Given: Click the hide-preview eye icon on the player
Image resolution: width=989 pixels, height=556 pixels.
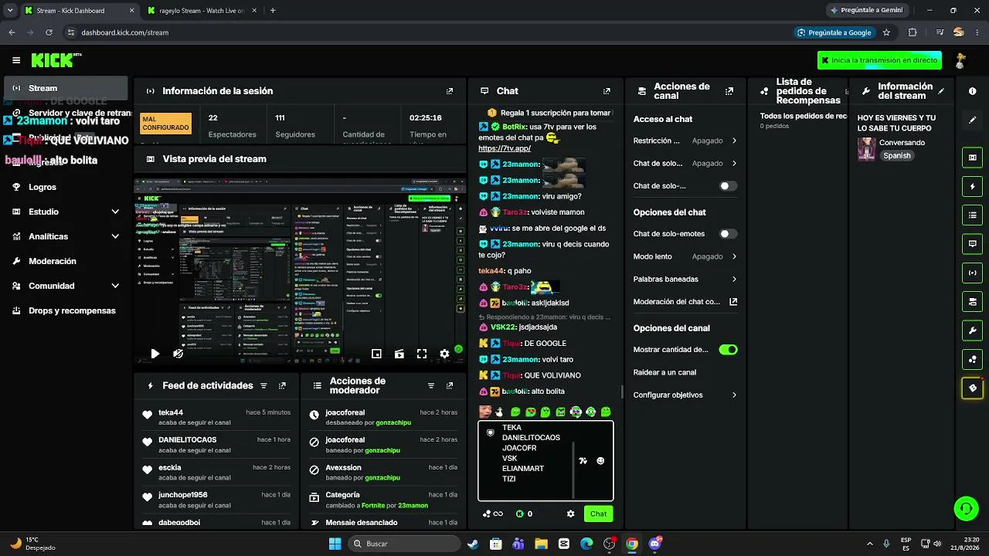Looking at the screenshot, I should (178, 354).
